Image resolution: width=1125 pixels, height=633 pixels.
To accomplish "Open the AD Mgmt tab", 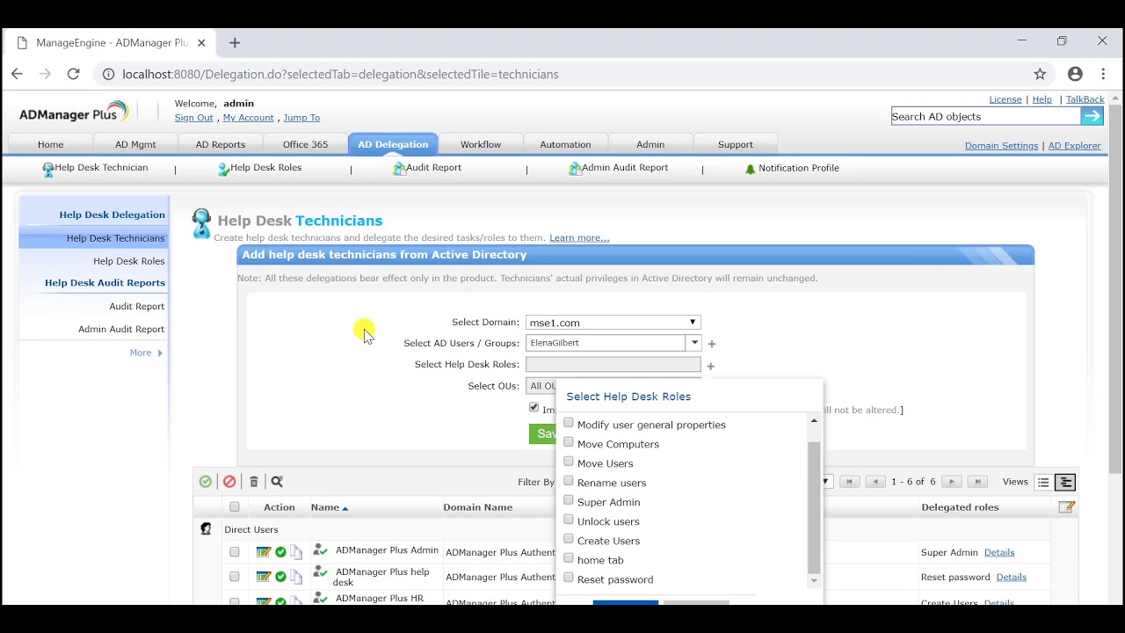I will (x=135, y=144).
